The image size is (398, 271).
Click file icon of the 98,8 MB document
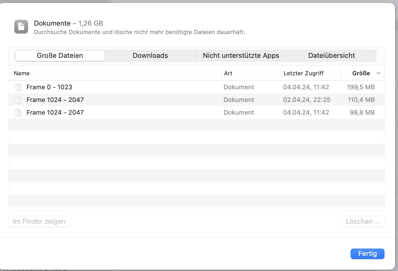18,113
